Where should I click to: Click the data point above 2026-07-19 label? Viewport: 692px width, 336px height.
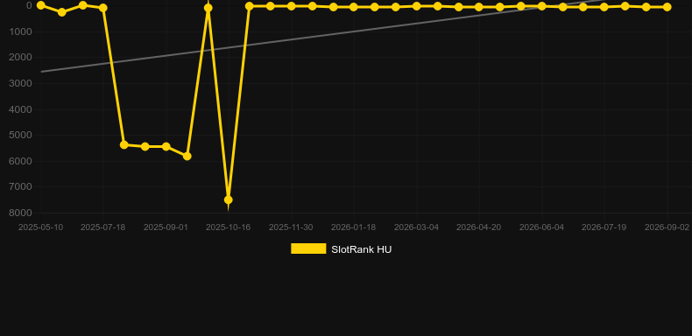click(604, 7)
